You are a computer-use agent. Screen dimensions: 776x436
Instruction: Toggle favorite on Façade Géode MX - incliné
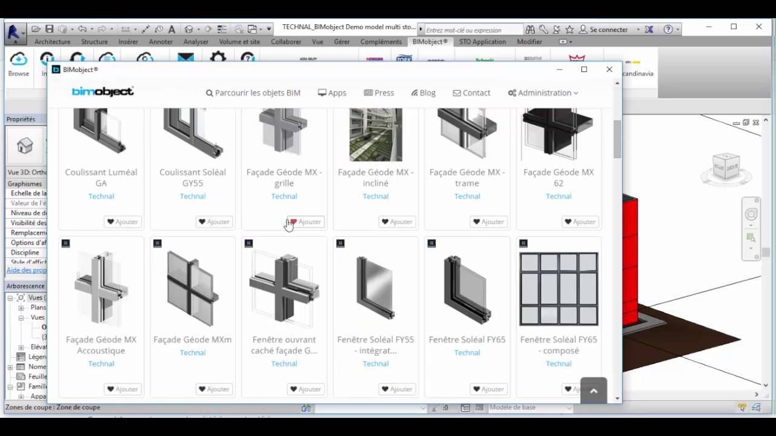397,222
